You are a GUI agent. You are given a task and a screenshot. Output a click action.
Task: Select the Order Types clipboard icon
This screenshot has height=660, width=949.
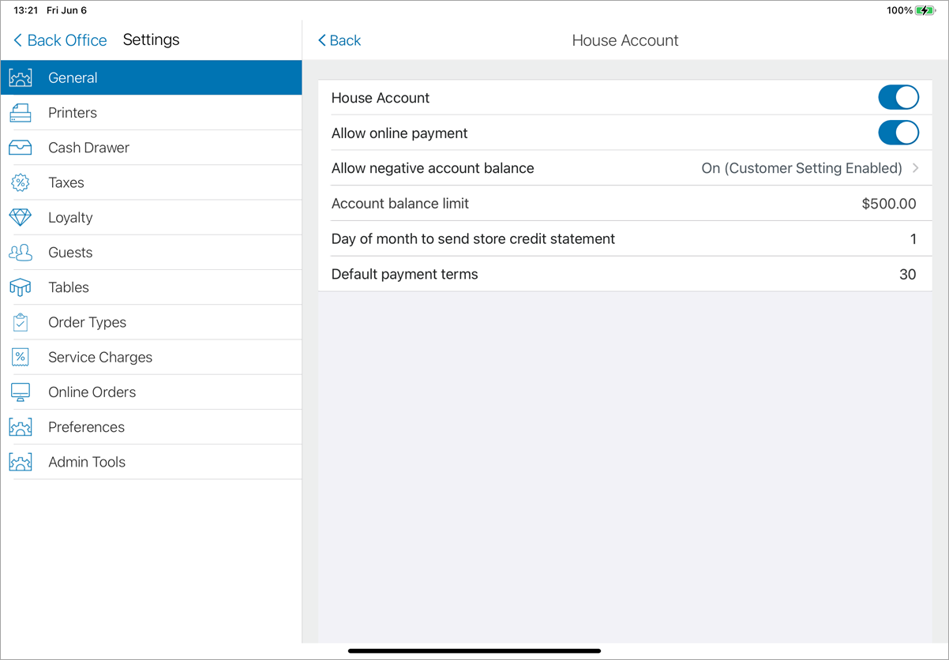point(21,322)
